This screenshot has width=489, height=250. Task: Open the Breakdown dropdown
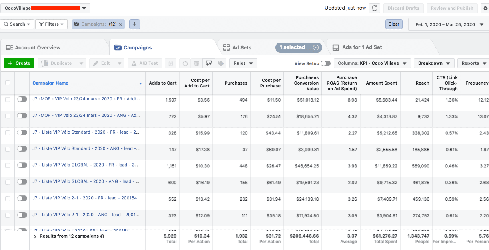pos(434,63)
